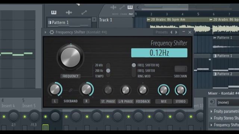The image size is (239, 134).
Task: Click the MIX knob
Action: [x=164, y=90]
